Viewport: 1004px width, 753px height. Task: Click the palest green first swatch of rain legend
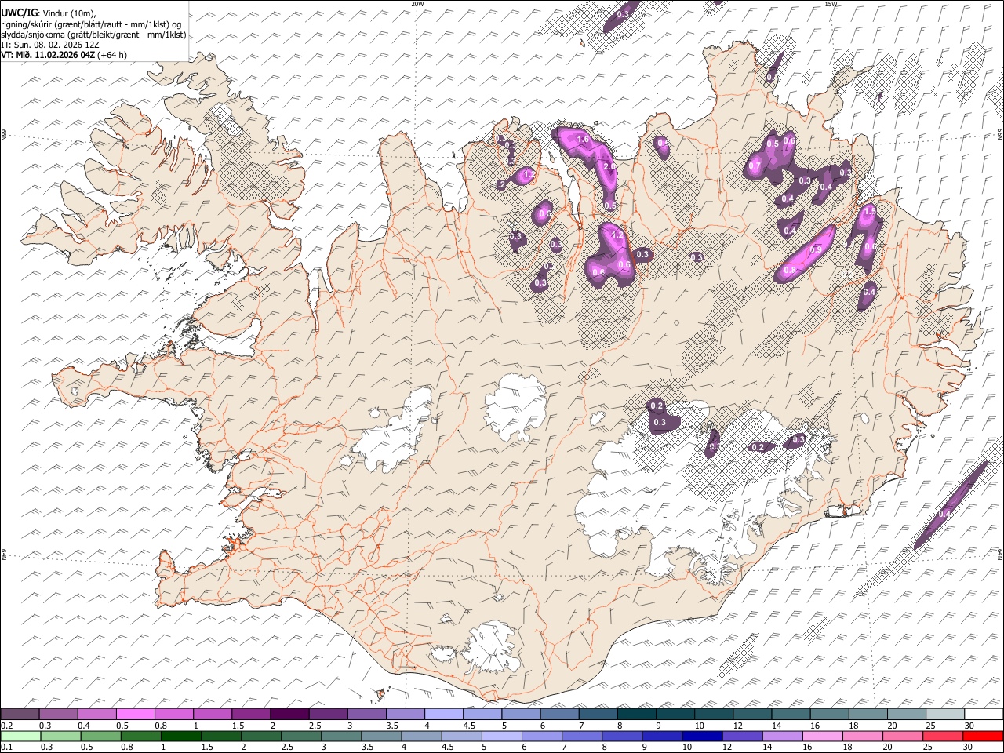(20, 736)
